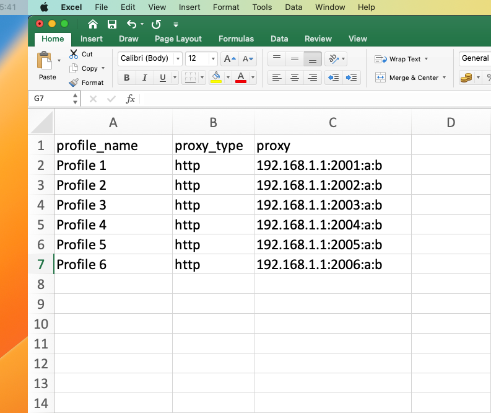491x413 pixels.
Task: Open Merge & Center options arrow
Action: [444, 78]
